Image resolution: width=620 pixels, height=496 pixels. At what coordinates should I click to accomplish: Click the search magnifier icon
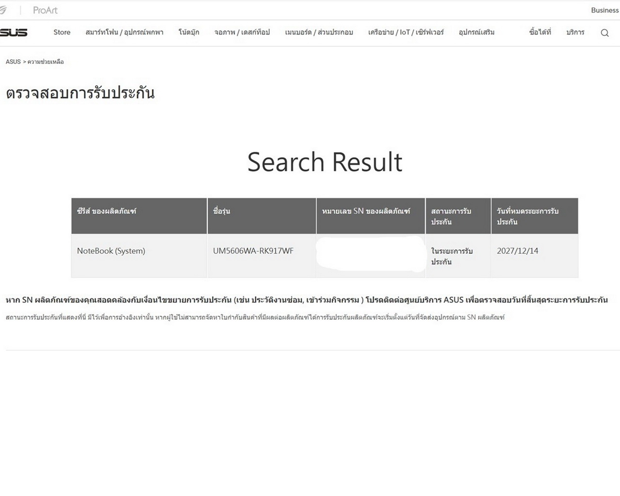pyautogui.click(x=604, y=33)
